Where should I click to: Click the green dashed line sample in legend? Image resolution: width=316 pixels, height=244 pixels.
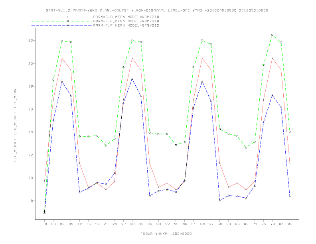point(62,21)
